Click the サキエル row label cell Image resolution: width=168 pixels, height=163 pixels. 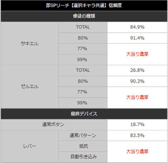pyautogui.click(x=29, y=43)
